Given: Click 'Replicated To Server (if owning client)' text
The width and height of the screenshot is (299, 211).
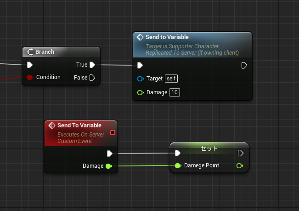Looking at the screenshot, I should pyautogui.click(x=192, y=53).
